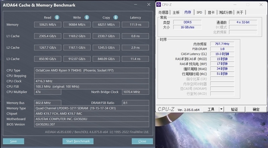Switch to the 主板 tab in CPU-Z
This screenshot has height=148, width=268.
[x=176, y=12]
